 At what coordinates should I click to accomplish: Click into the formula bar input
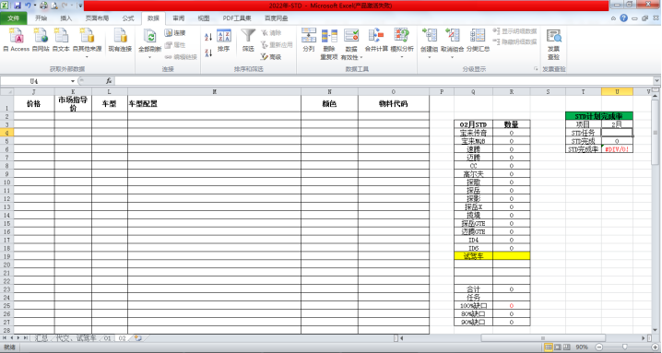[x=384, y=81]
